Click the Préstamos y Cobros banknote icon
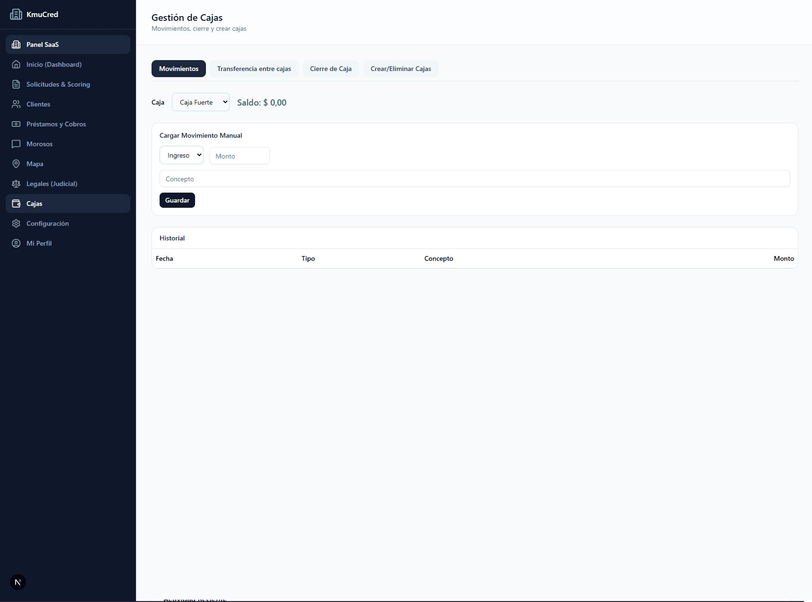Viewport: 812px width, 602px height. 16,124
